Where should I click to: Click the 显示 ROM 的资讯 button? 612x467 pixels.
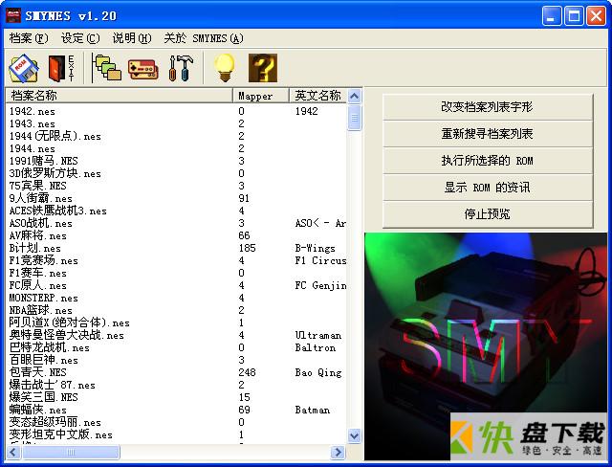[488, 188]
